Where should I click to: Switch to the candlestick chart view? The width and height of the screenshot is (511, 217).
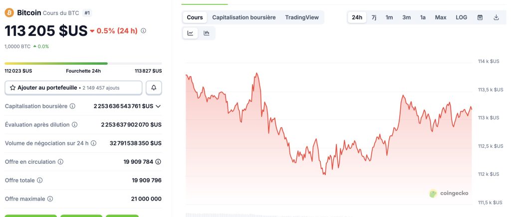[x=207, y=33]
